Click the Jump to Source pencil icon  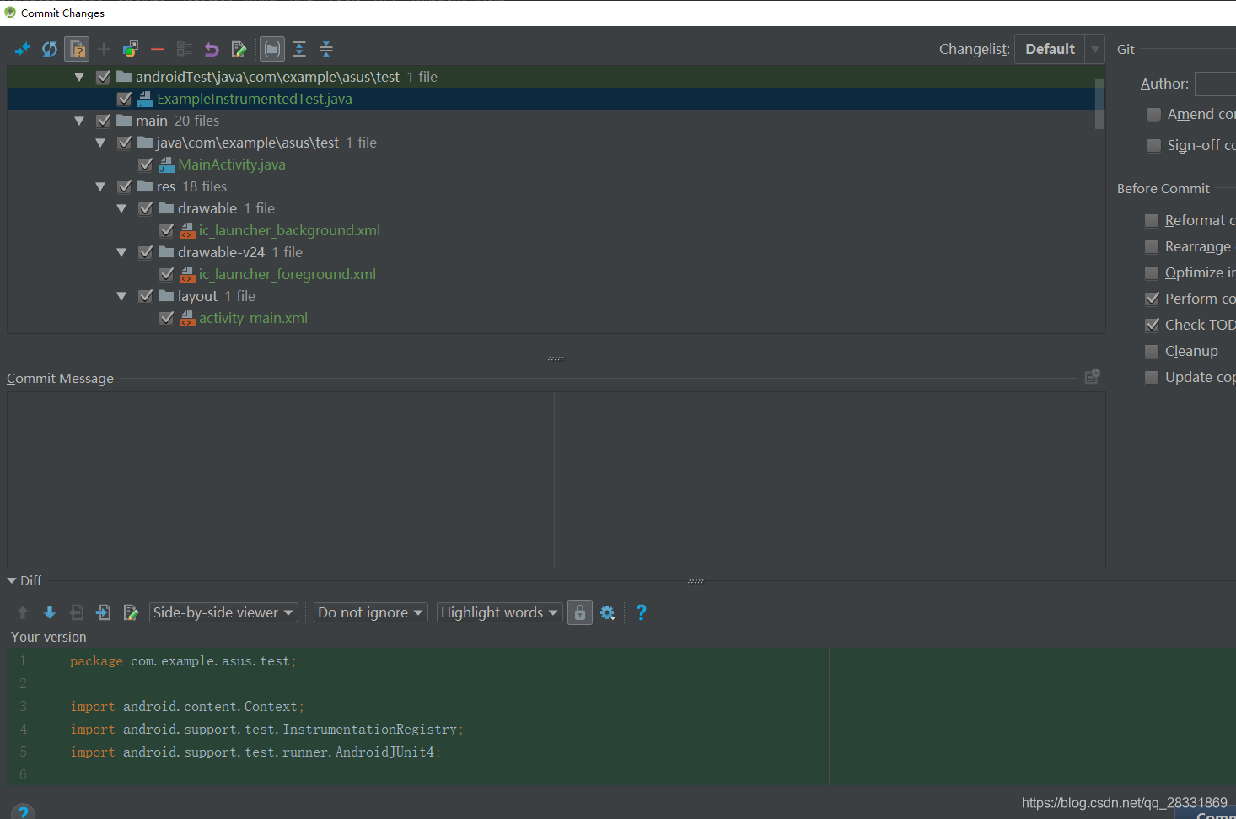(x=239, y=49)
